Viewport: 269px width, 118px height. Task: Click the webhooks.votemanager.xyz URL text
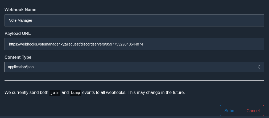pyautogui.click(x=38, y=44)
